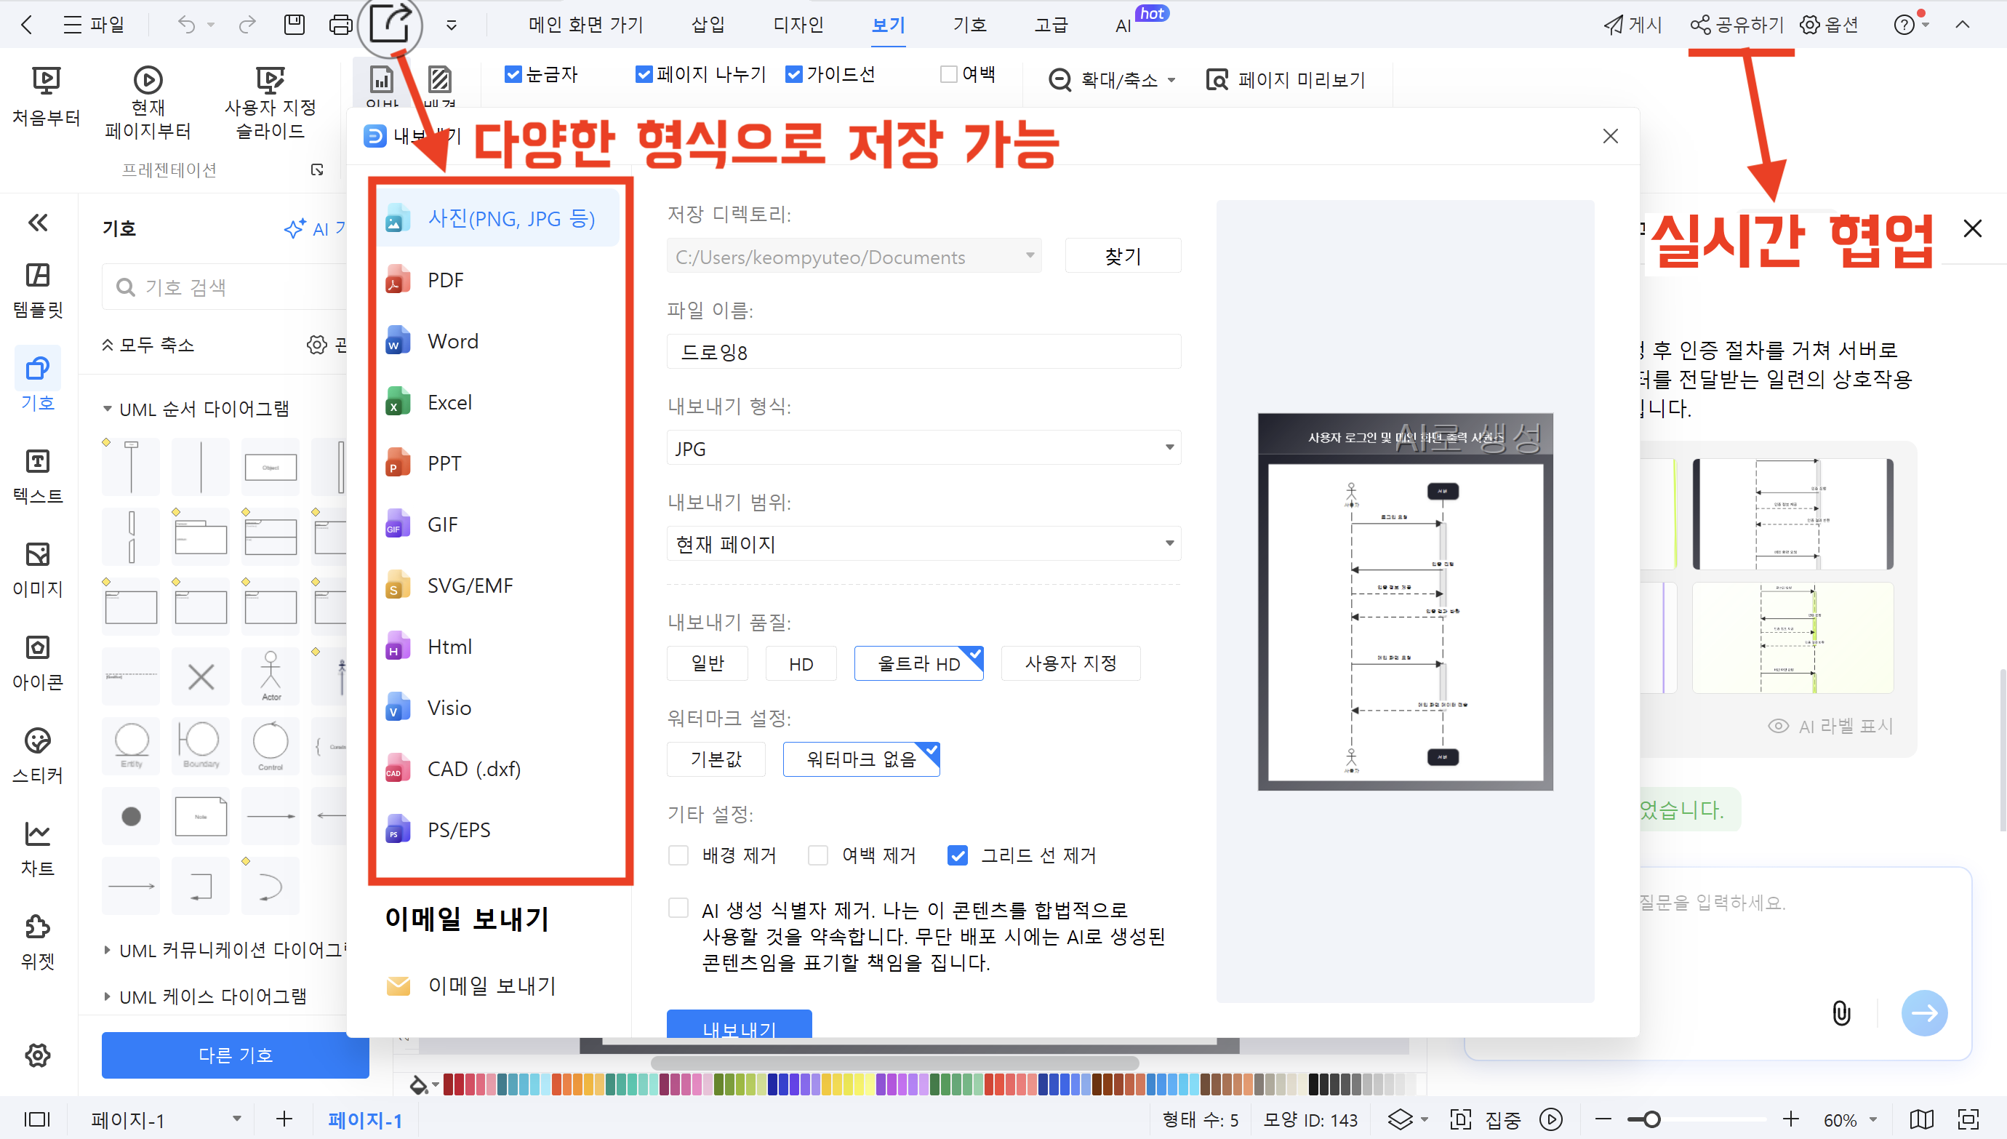This screenshot has width=2007, height=1139.
Task: Switch to the 디자인 tab
Action: (x=798, y=24)
